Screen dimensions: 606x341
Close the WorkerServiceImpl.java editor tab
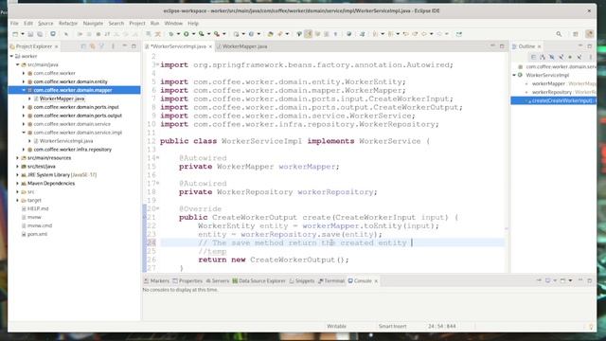(x=210, y=46)
